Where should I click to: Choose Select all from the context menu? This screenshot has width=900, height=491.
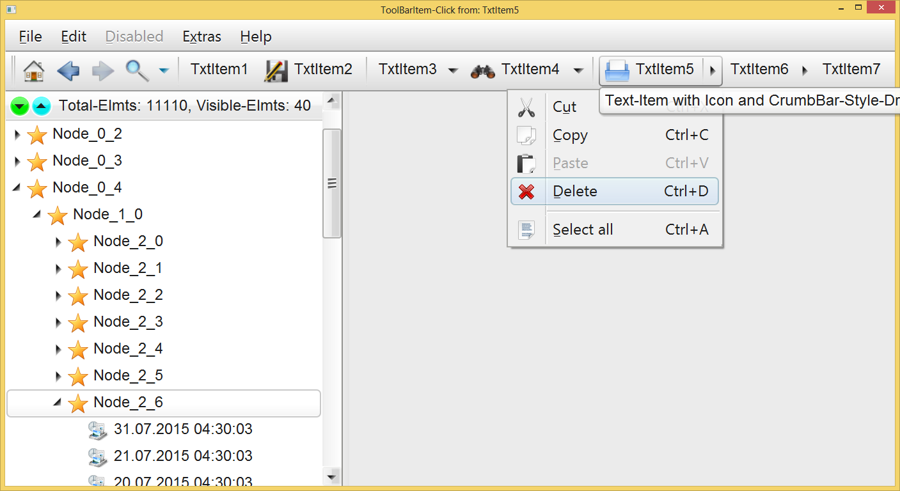583,229
